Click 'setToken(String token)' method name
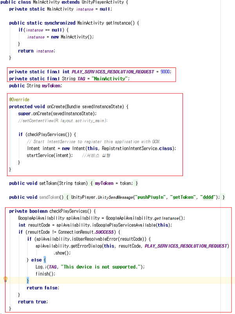Viewport: 235px width, 314px height. click(x=63, y=183)
